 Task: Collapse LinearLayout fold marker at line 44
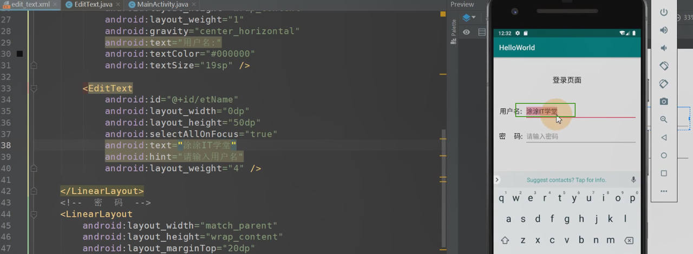(34, 214)
